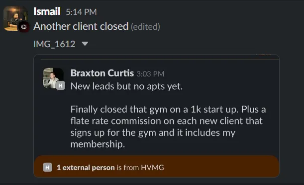304x185 pixels.
Task: Open Braxton Curtis's avatar photo
Action: (x=53, y=78)
